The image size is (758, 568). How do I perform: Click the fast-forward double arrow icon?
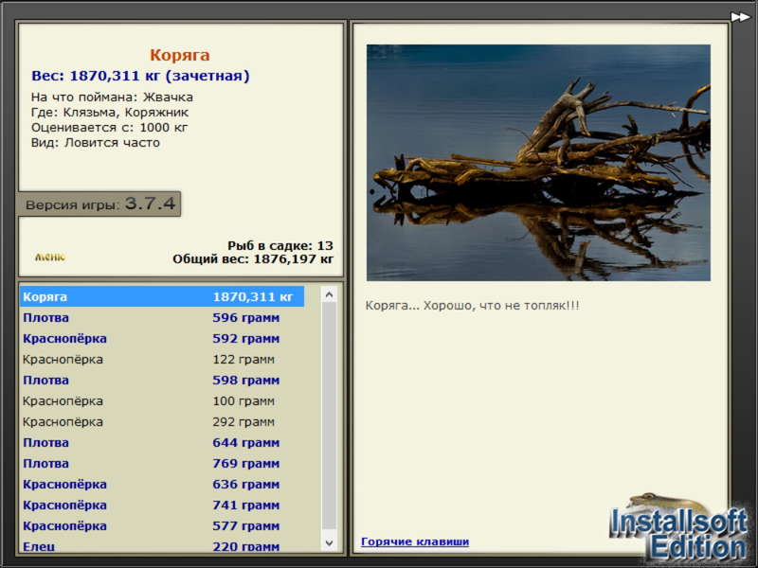pos(740,17)
